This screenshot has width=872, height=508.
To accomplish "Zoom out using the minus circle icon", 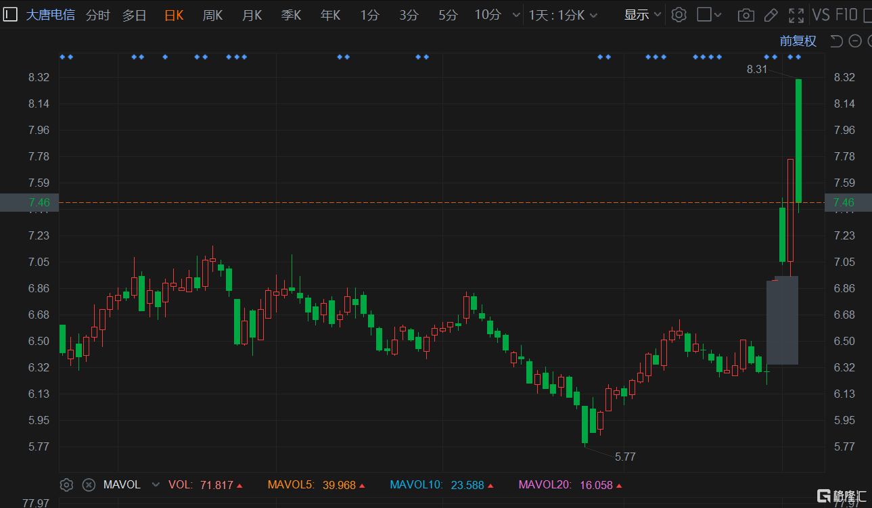I will (x=854, y=41).
